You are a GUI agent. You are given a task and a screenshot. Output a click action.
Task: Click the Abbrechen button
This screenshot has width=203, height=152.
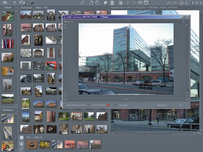click(162, 105)
